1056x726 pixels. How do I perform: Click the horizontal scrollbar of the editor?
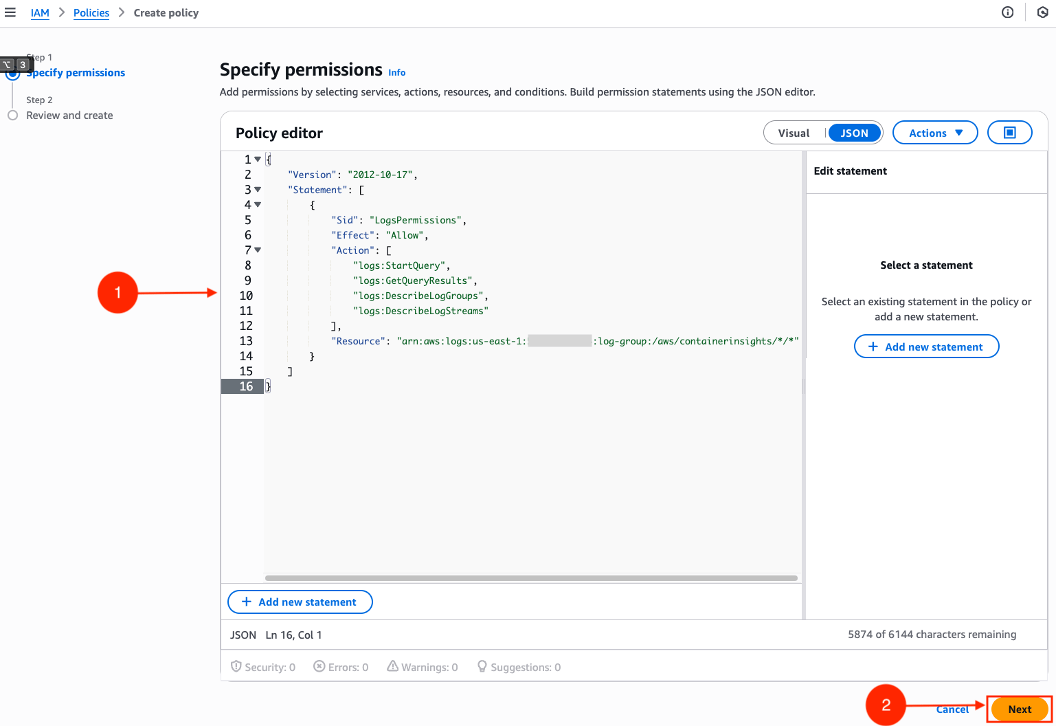[x=531, y=578]
